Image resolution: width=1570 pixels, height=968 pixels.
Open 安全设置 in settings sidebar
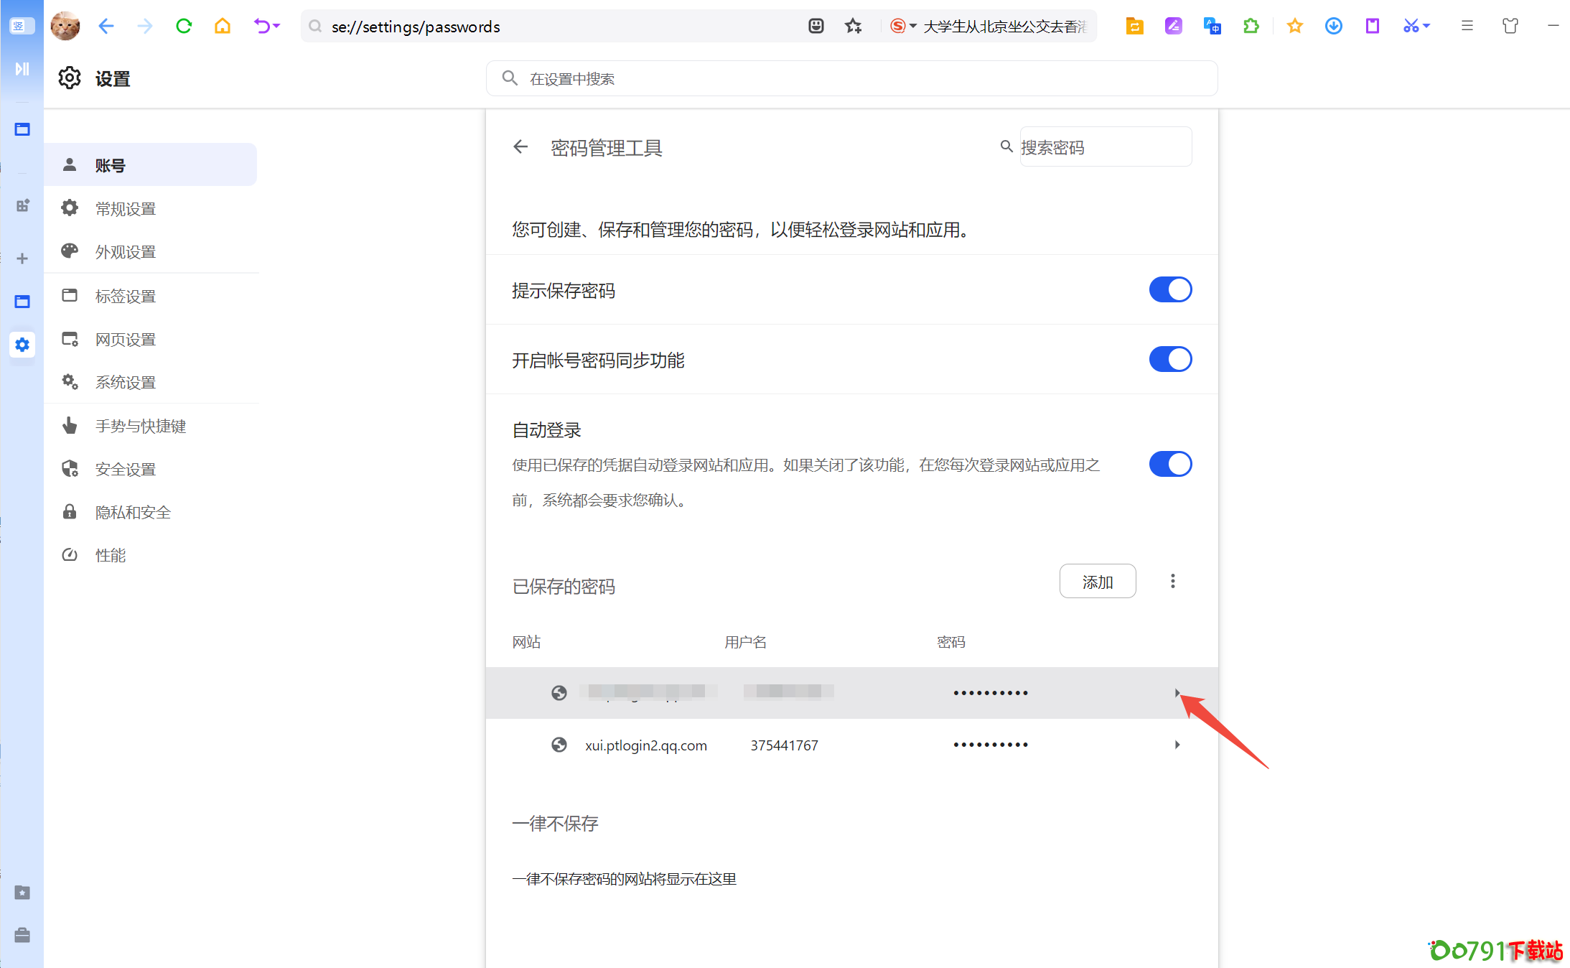pos(126,469)
